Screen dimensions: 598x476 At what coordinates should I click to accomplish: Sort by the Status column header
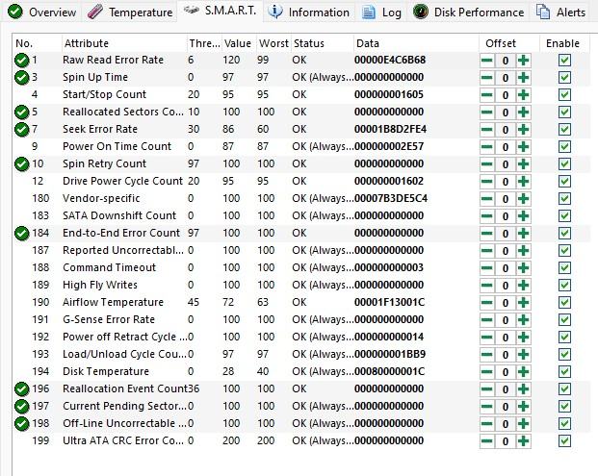323,43
